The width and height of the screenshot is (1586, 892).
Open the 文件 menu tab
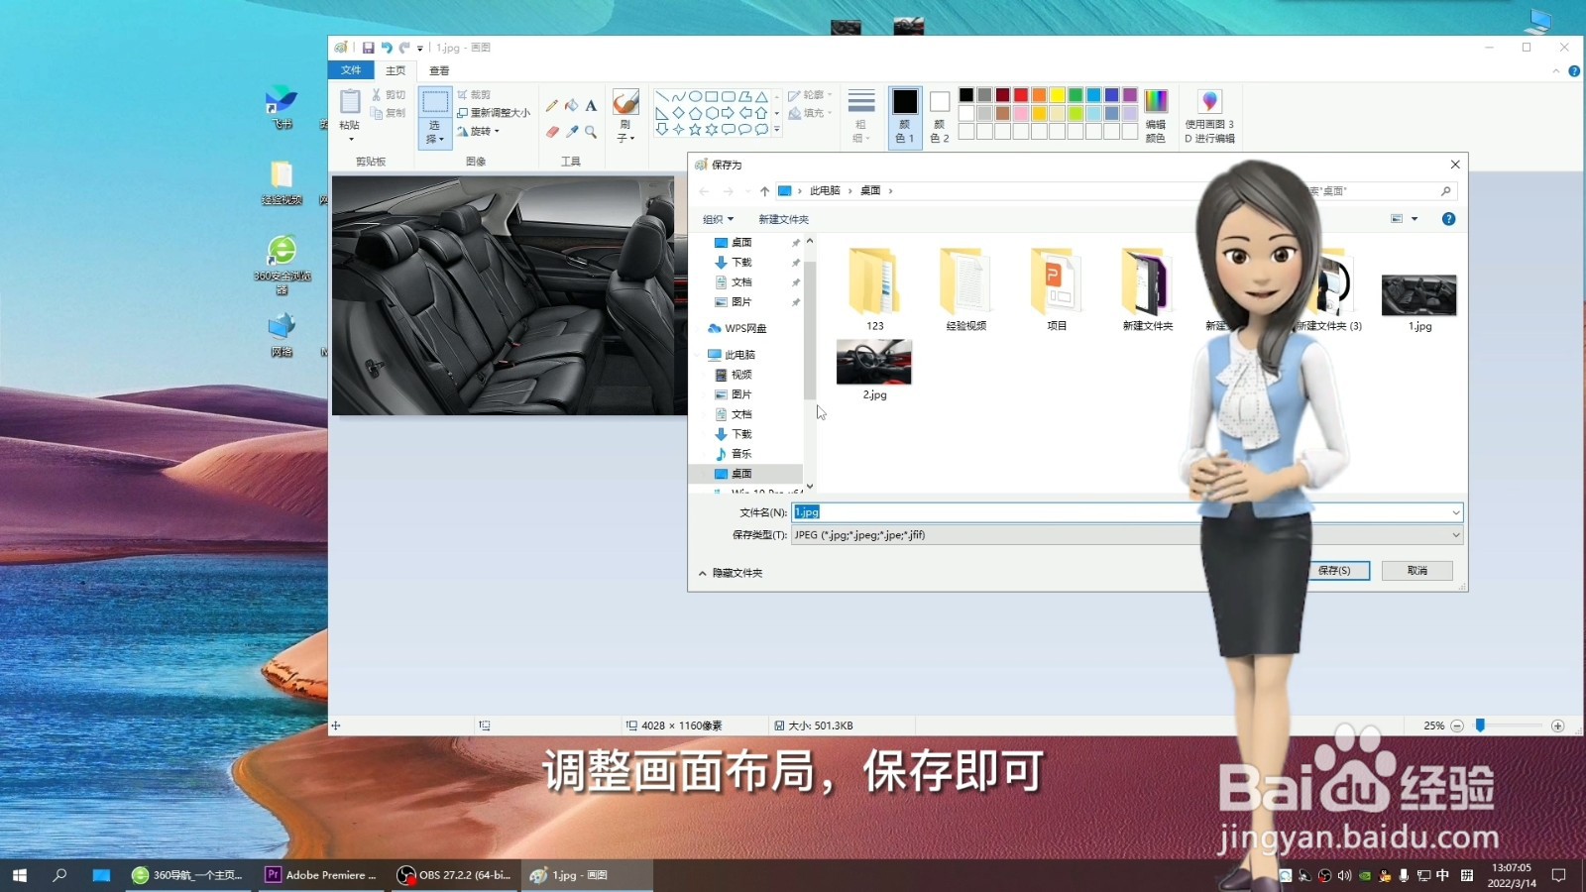(x=351, y=70)
